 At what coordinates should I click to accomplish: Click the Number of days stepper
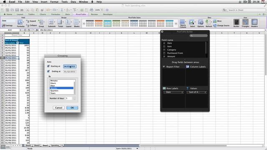74,98
